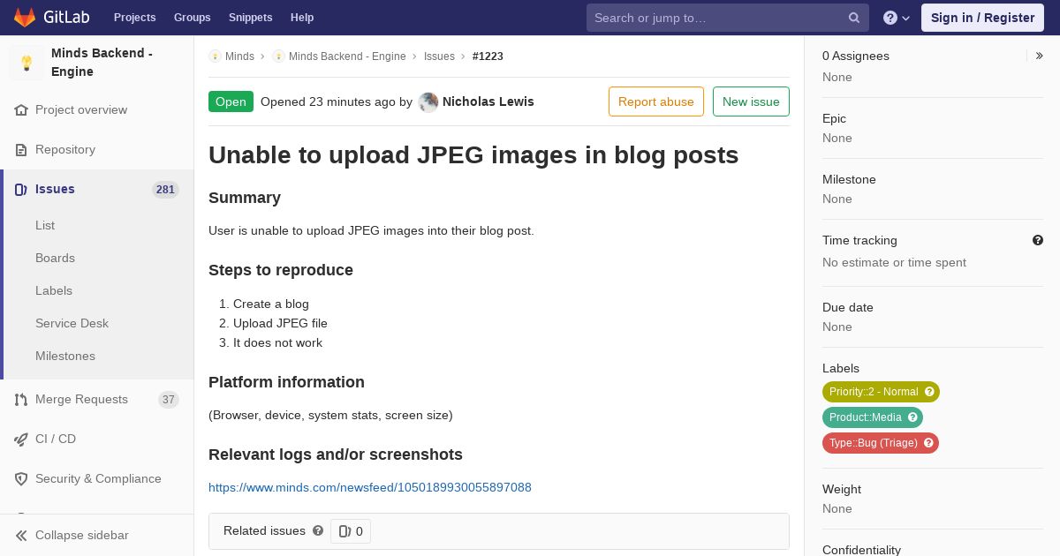This screenshot has height=556, width=1060.
Task: Open Project overview in sidebar
Action: [81, 110]
